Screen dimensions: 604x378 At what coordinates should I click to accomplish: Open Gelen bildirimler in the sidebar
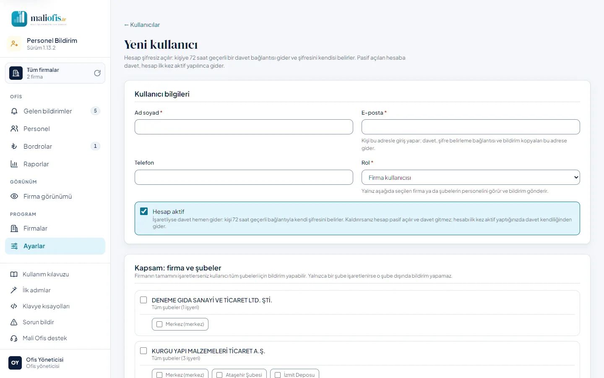55,111
